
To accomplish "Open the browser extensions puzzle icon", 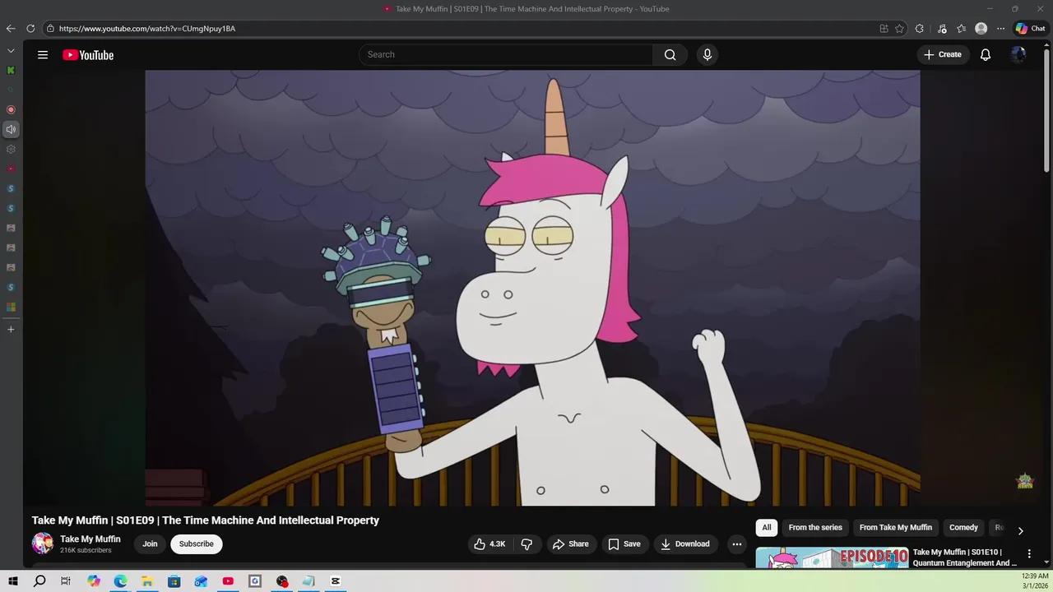I will coord(920,29).
